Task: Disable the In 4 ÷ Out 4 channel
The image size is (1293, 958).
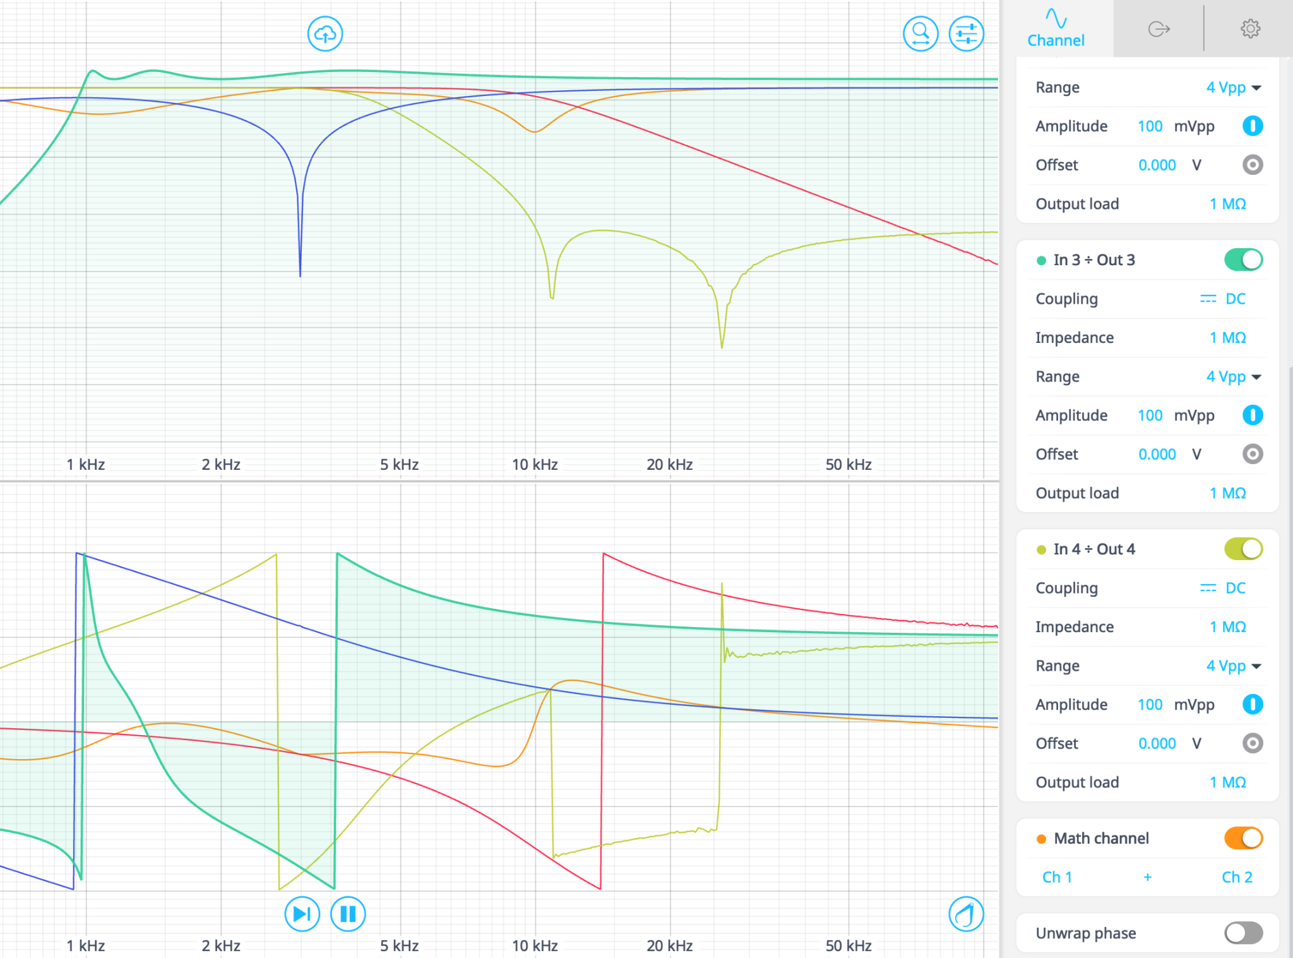Action: click(1242, 549)
